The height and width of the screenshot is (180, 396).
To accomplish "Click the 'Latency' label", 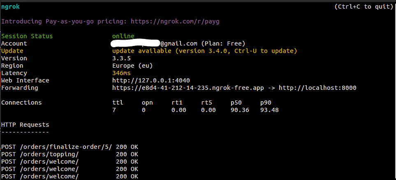I will [14, 73].
